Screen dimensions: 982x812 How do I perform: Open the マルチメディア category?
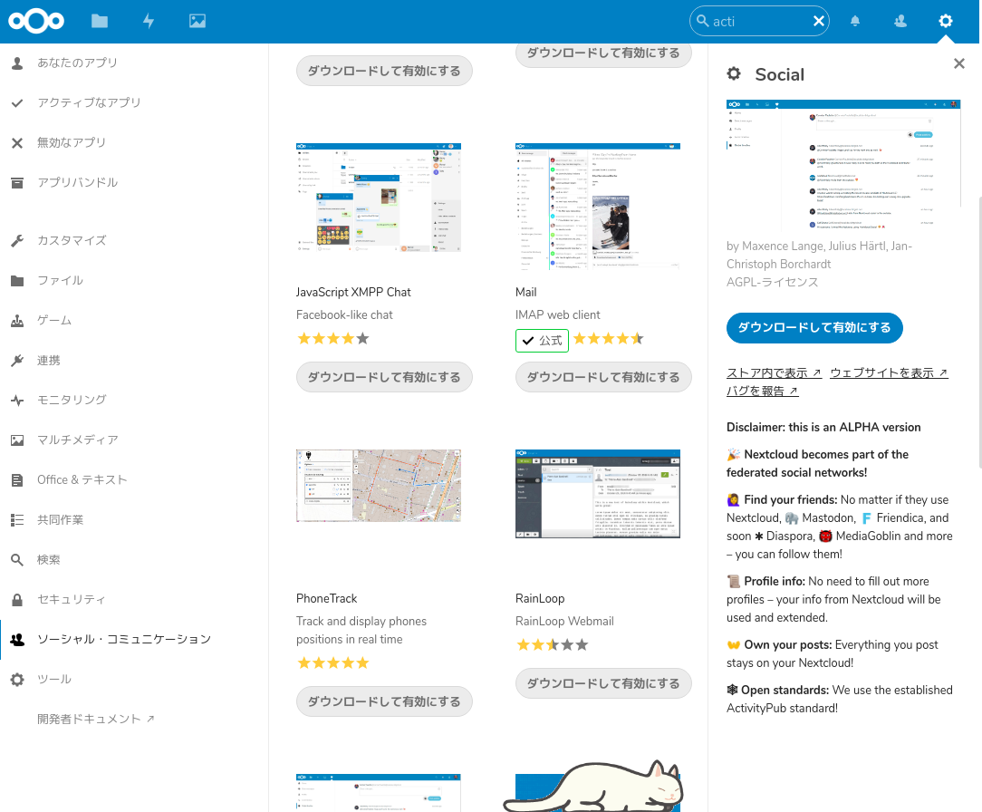tap(78, 440)
